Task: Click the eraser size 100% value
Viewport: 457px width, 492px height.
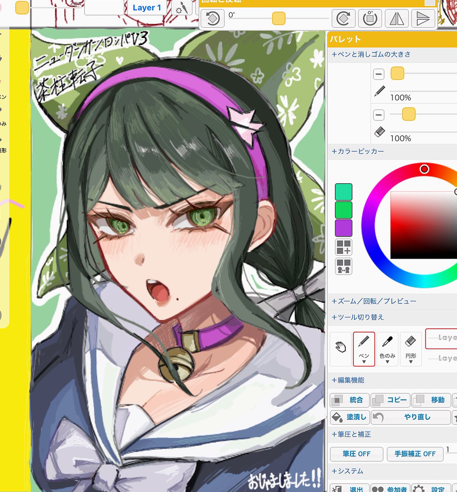Action: click(x=400, y=139)
